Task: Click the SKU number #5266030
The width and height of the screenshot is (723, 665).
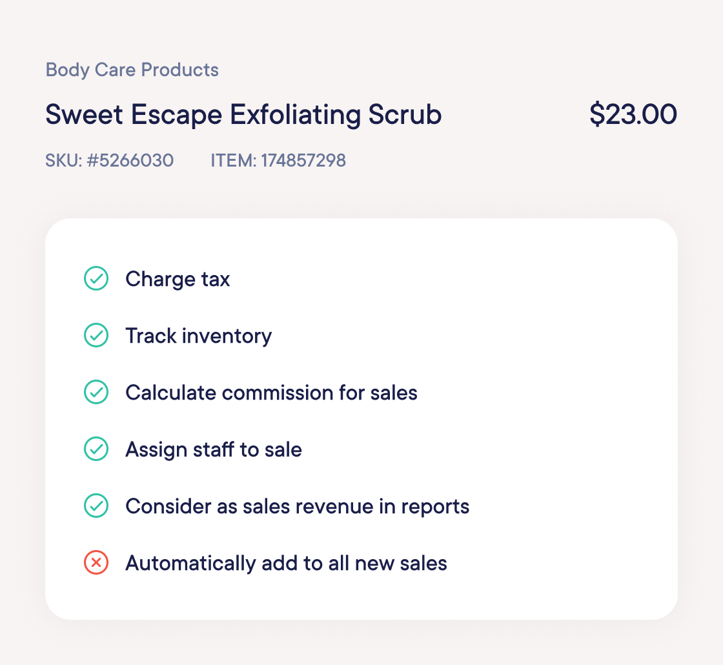Action: pos(109,160)
